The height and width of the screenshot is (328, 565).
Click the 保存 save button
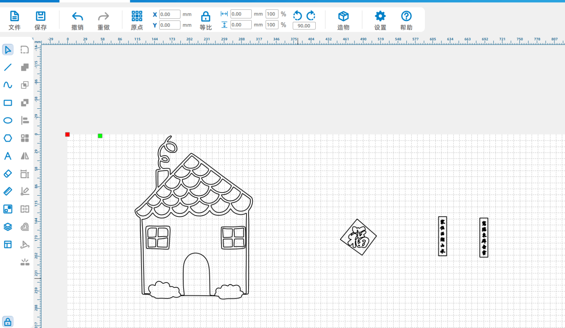click(x=41, y=20)
